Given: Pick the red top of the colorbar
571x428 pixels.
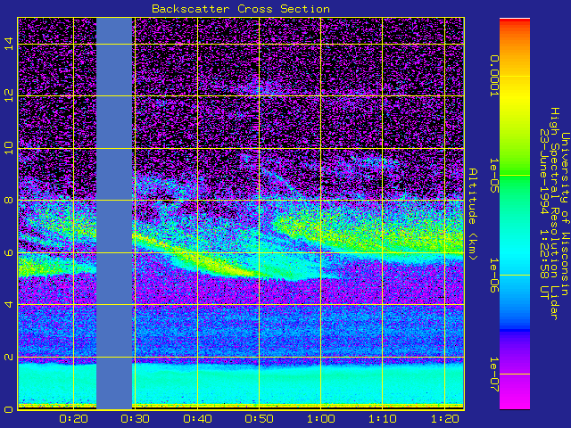Looking at the screenshot, I should [515, 21].
